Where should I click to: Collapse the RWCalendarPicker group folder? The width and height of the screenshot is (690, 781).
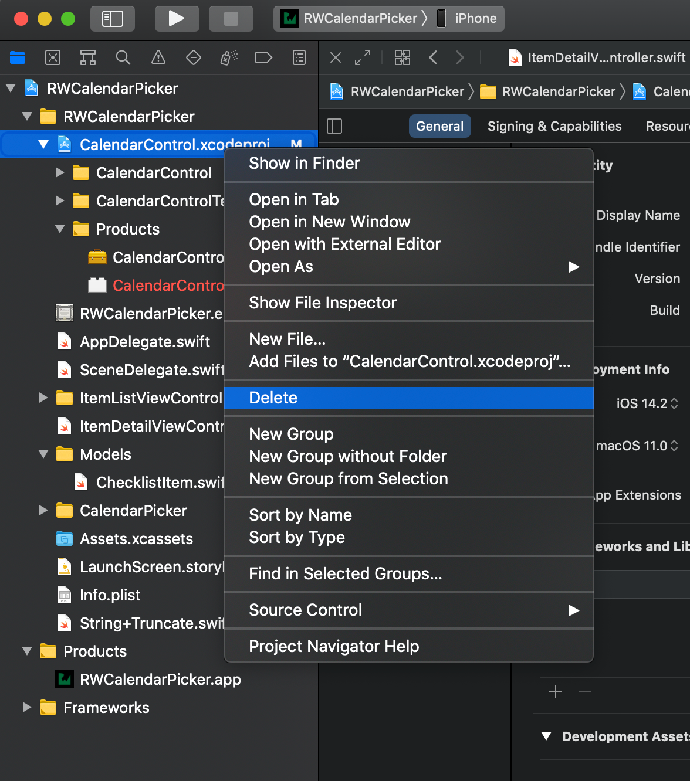(27, 117)
